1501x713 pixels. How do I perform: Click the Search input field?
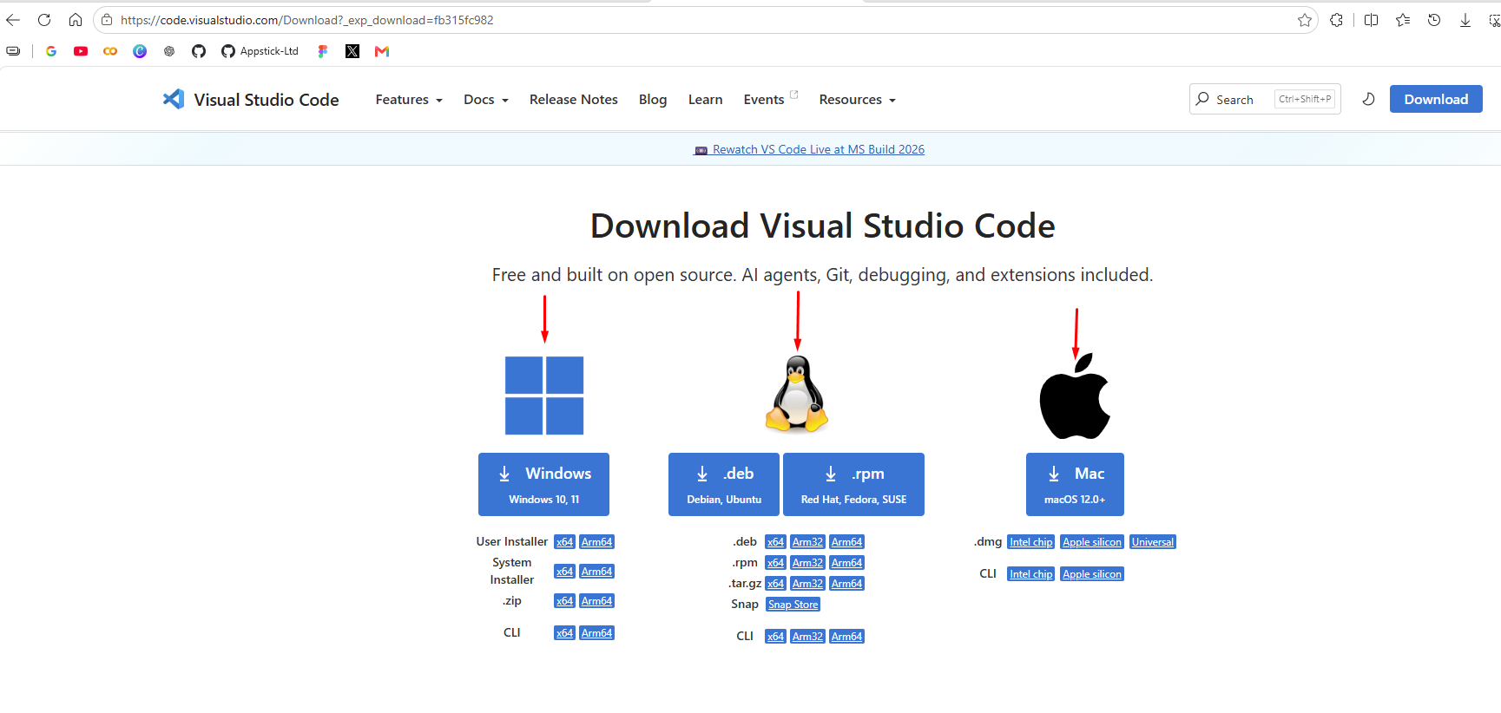click(1265, 99)
